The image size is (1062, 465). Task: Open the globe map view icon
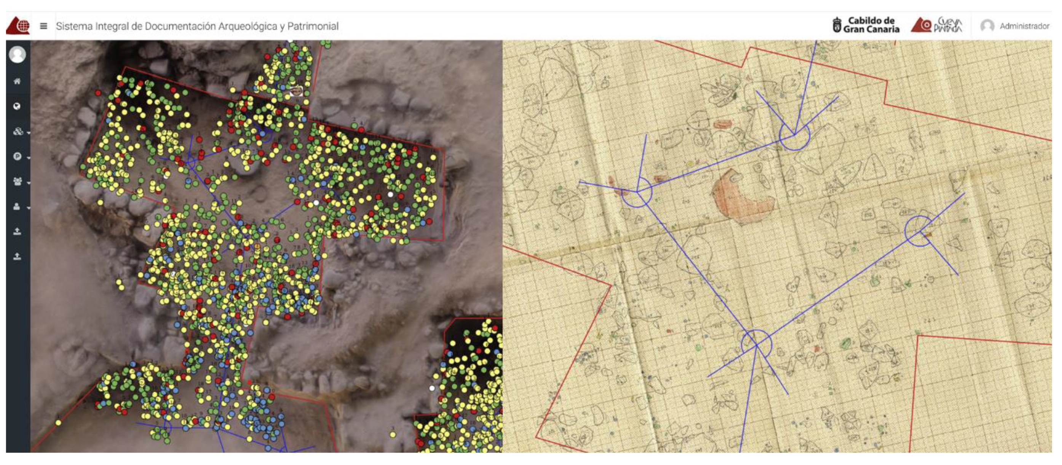tap(17, 106)
